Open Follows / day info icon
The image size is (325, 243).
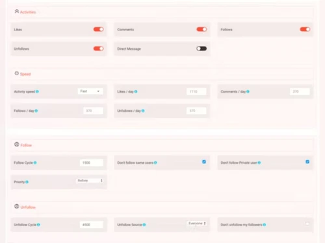point(36,111)
